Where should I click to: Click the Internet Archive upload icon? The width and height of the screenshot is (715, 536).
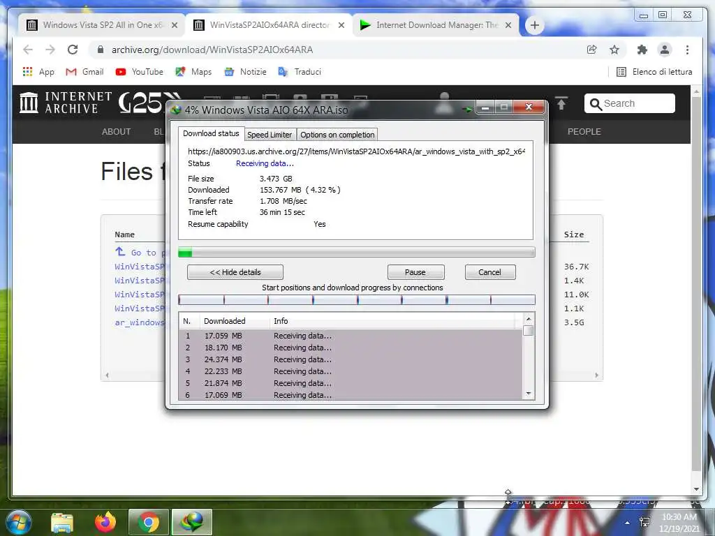point(561,103)
